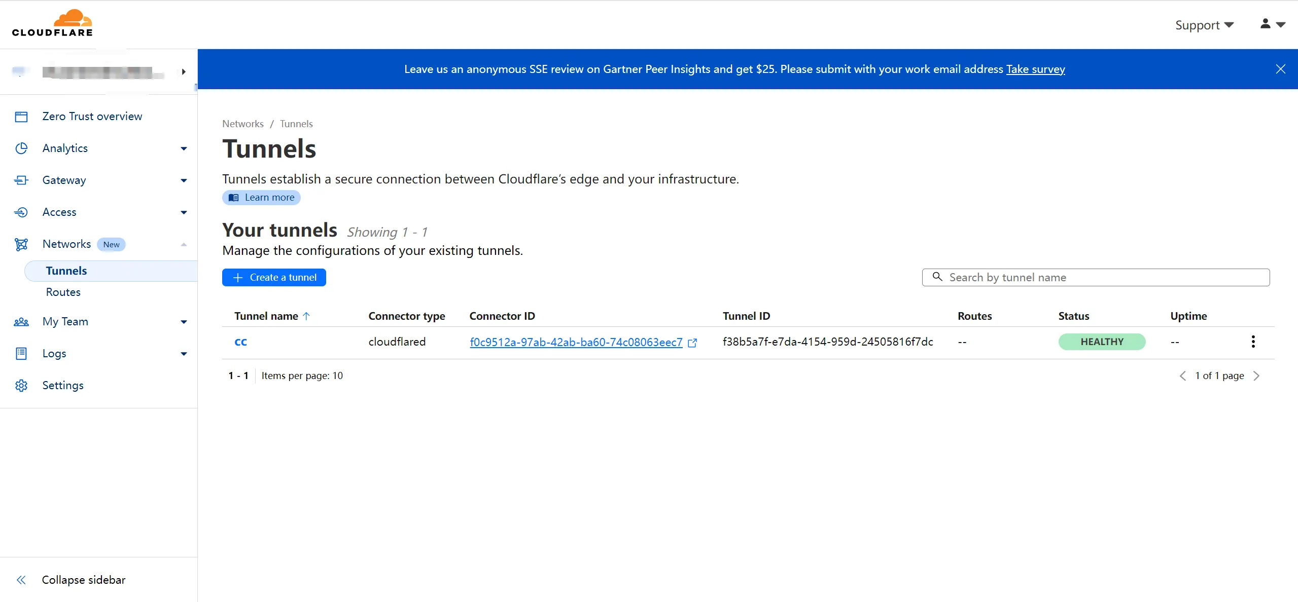Image resolution: width=1298 pixels, height=602 pixels.
Task: Click the Take survey link
Action: [1035, 69]
